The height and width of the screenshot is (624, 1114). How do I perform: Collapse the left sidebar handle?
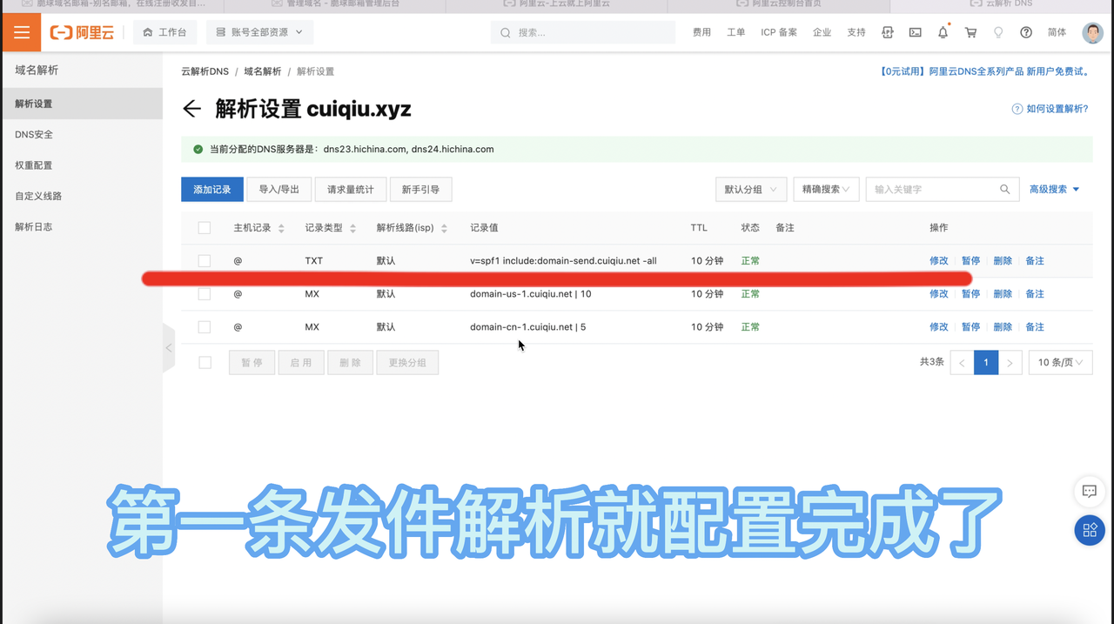pos(169,348)
